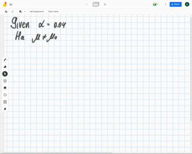Click Clear frame

(53, 12)
